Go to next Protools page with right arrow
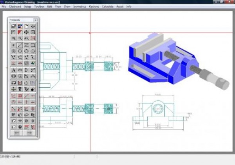 pos(29,133)
